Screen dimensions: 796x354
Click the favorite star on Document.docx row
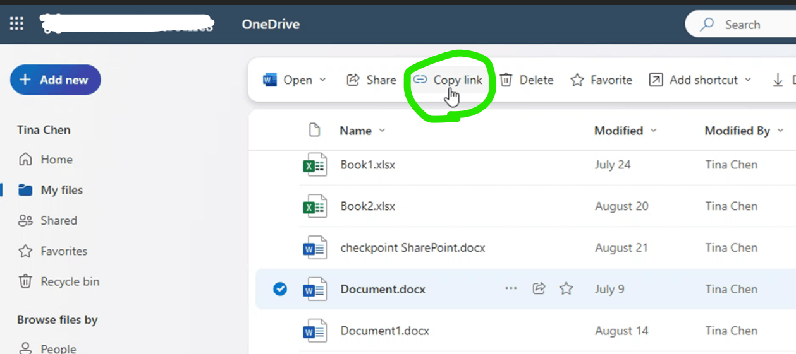pos(566,288)
